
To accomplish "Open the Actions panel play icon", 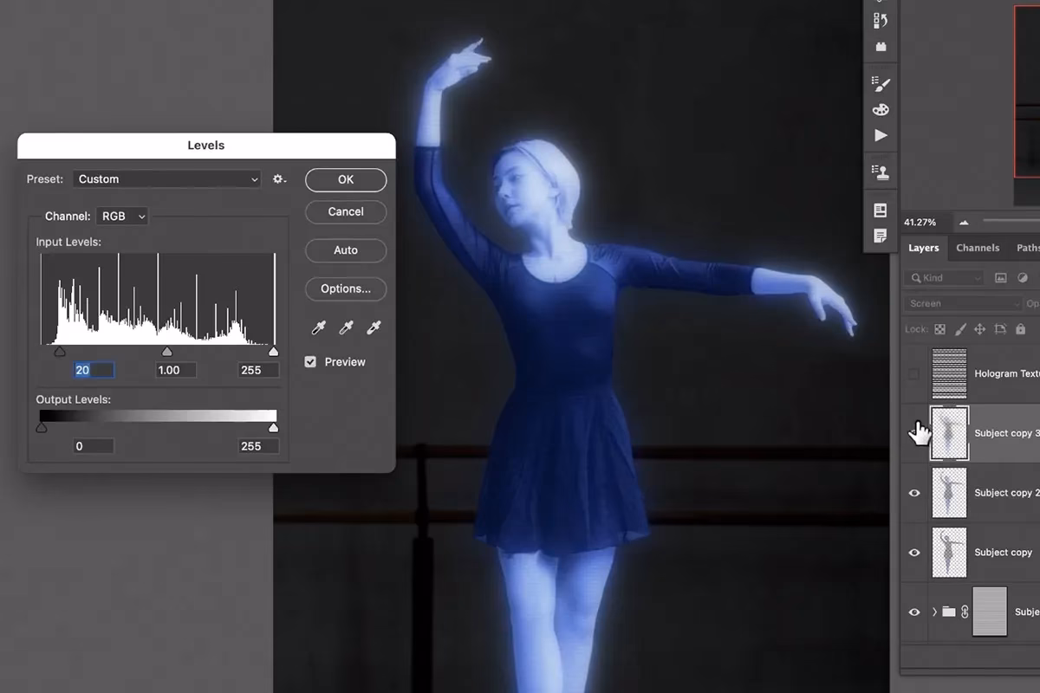I will pyautogui.click(x=881, y=136).
